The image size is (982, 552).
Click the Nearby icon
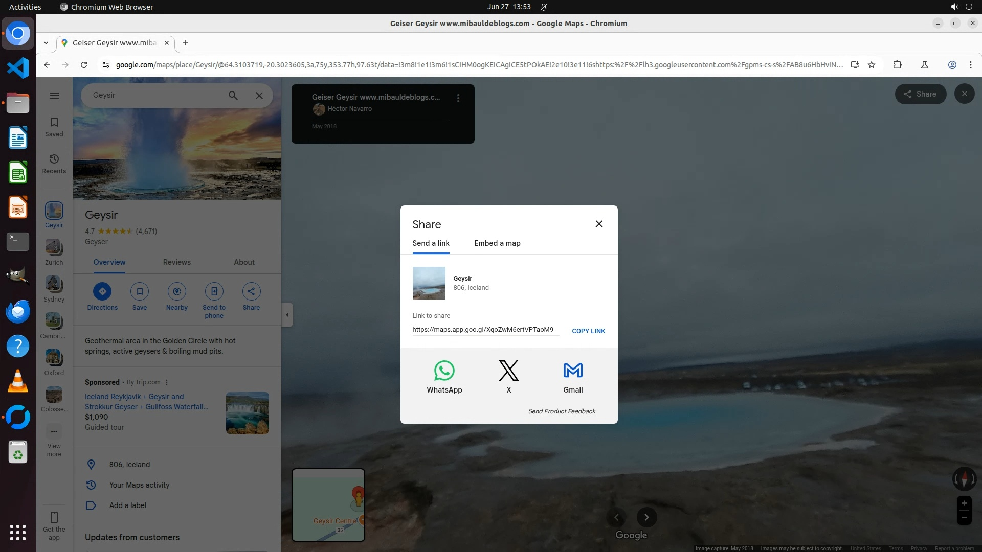(x=177, y=292)
